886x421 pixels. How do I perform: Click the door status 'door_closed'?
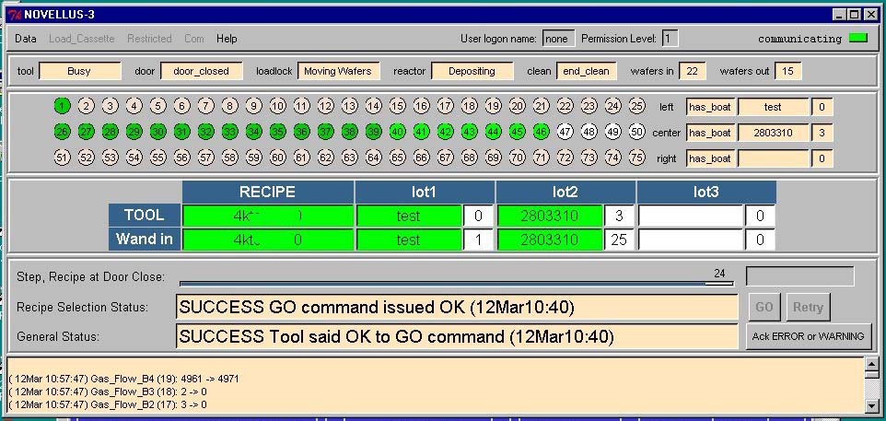(x=201, y=71)
